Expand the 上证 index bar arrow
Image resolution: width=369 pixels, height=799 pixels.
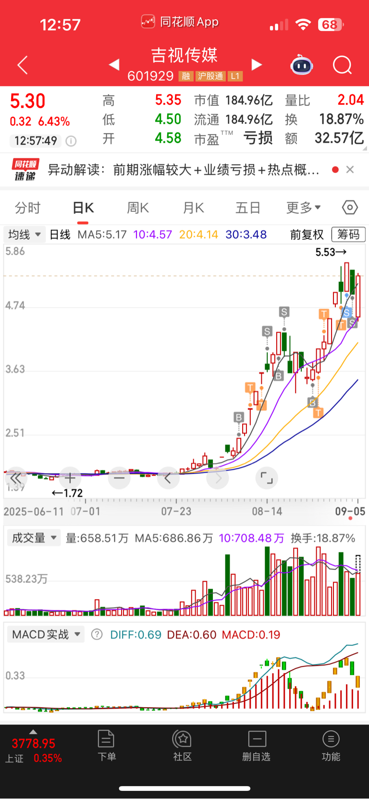(x=33, y=732)
